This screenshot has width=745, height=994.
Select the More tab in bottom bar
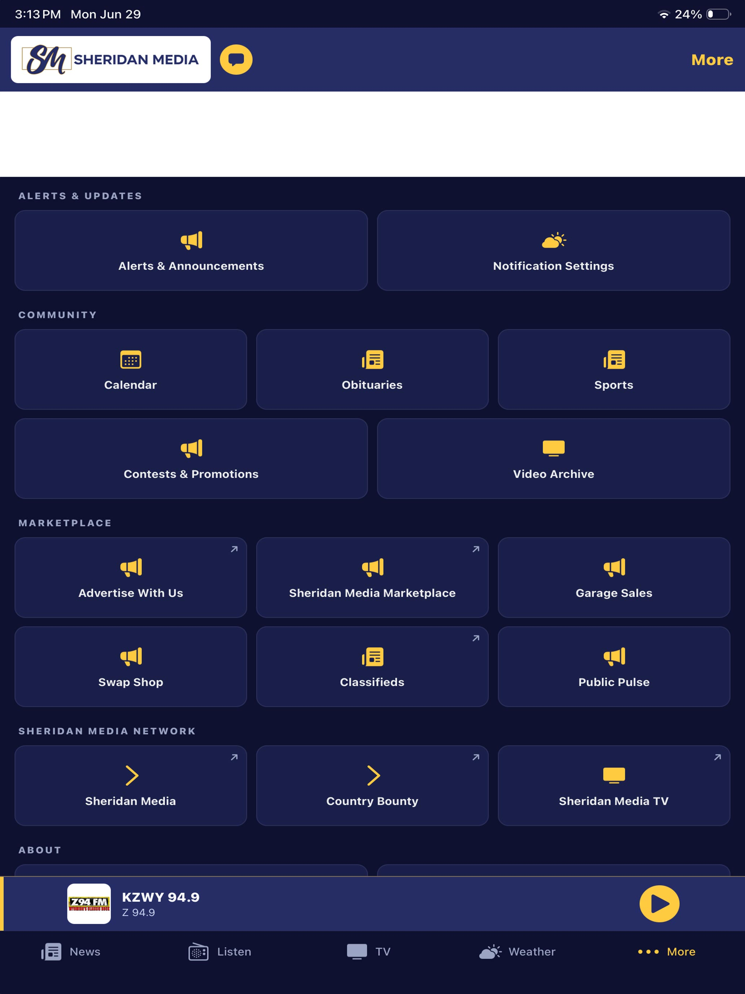tap(666, 952)
